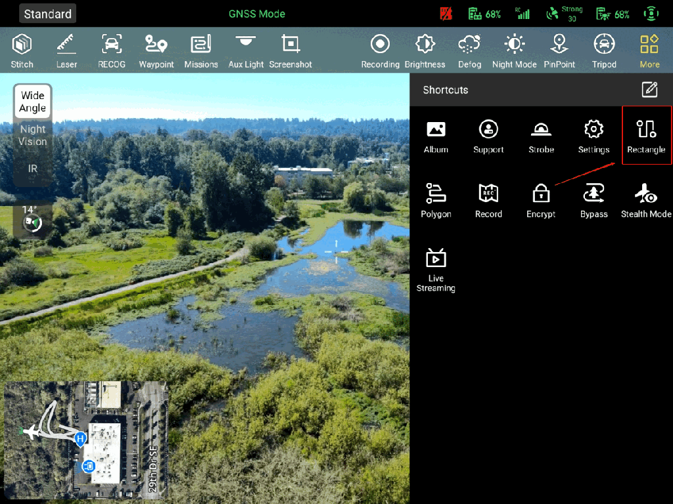Open the Rectangle mission shortcut
Viewport: 673px width, 504px height.
(646, 136)
